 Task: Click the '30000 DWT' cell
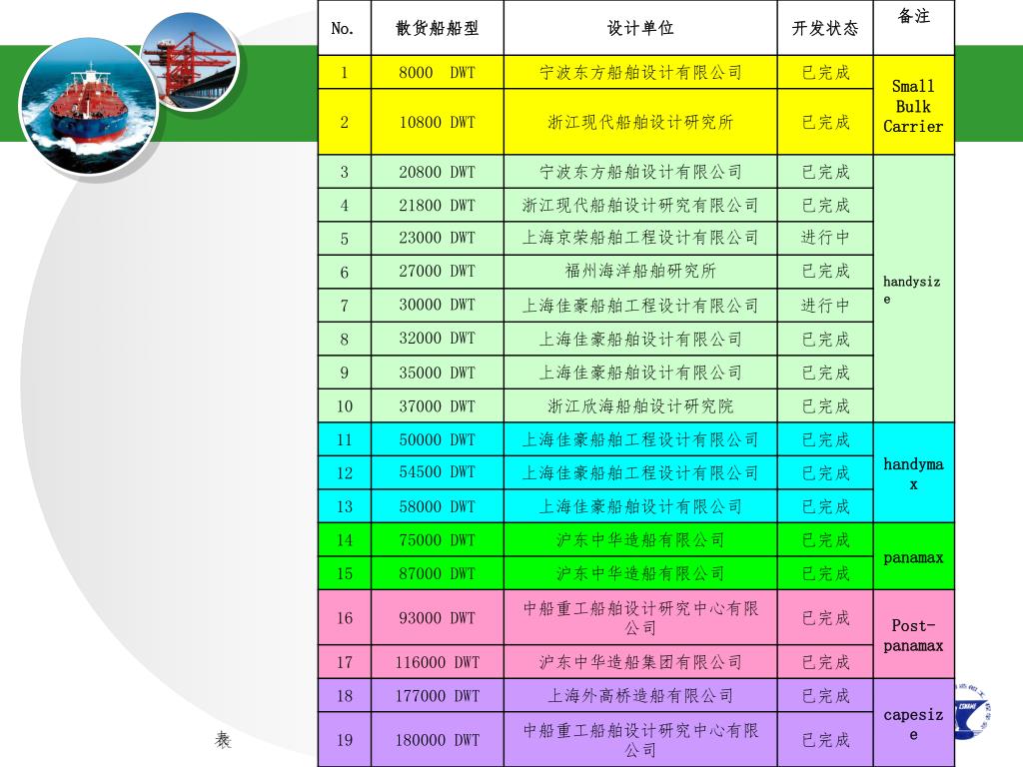(438, 306)
